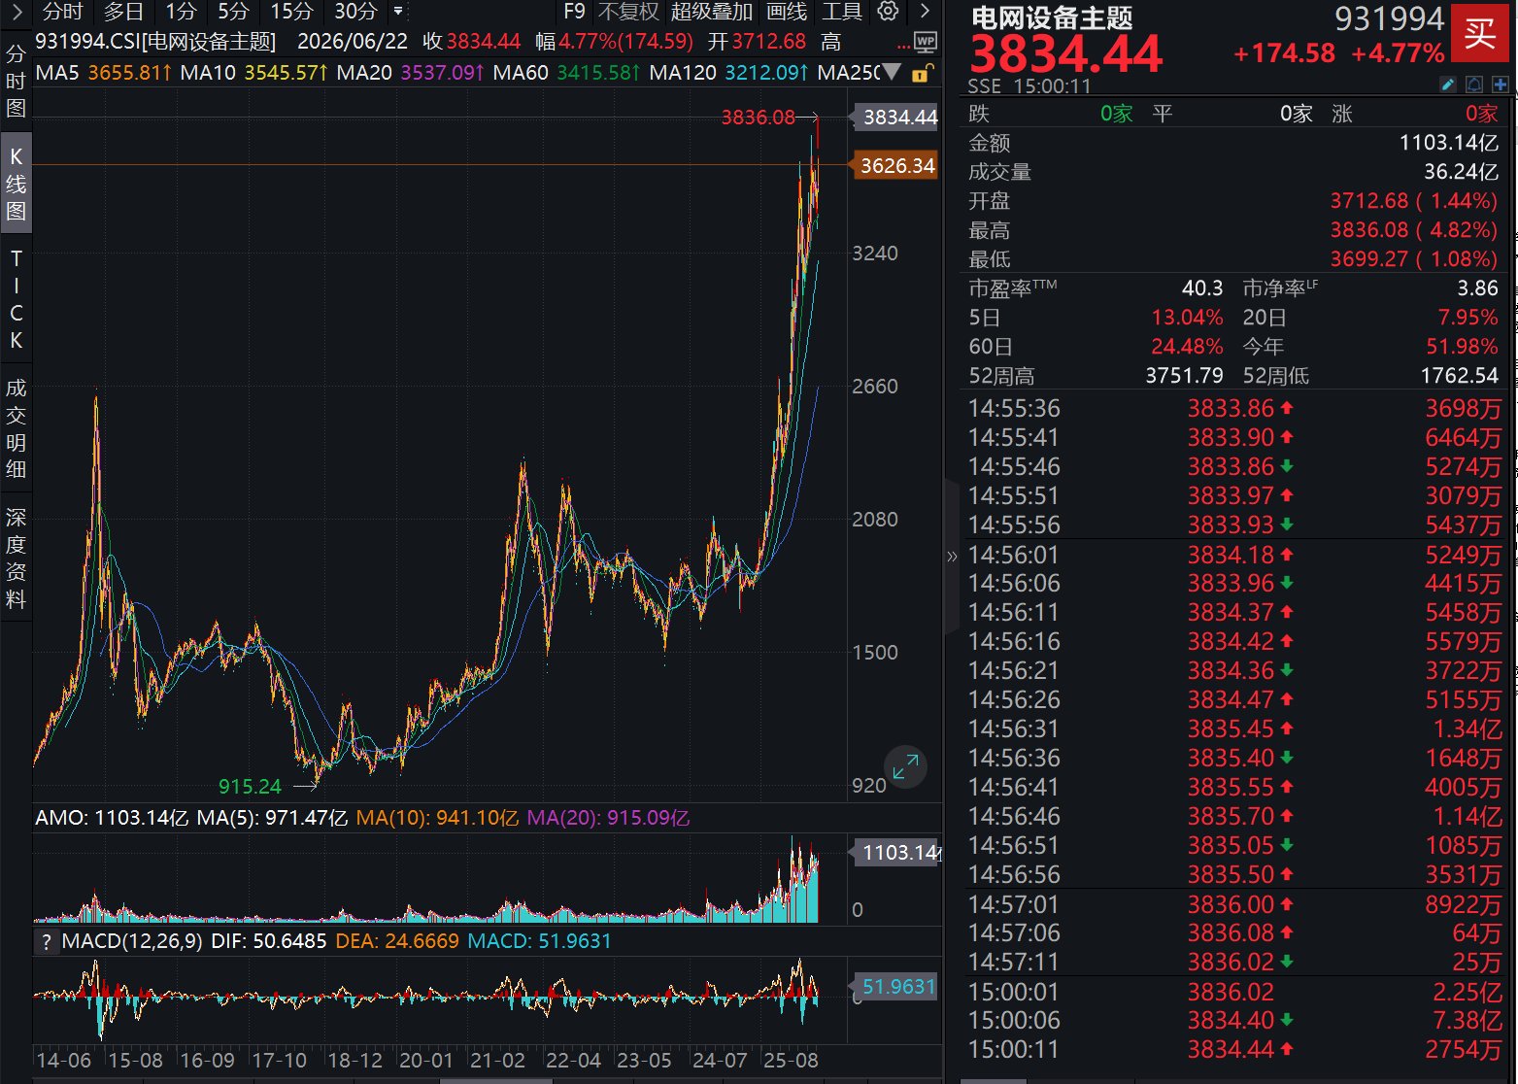Screen dimensions: 1518x1084
Task: Click the 3626.34 orange crosshair price tag
Action: (893, 166)
